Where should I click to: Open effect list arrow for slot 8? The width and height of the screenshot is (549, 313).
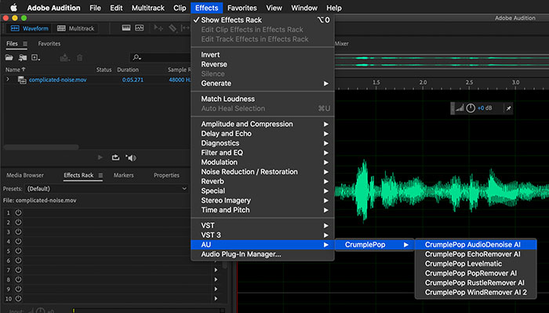click(x=216, y=279)
